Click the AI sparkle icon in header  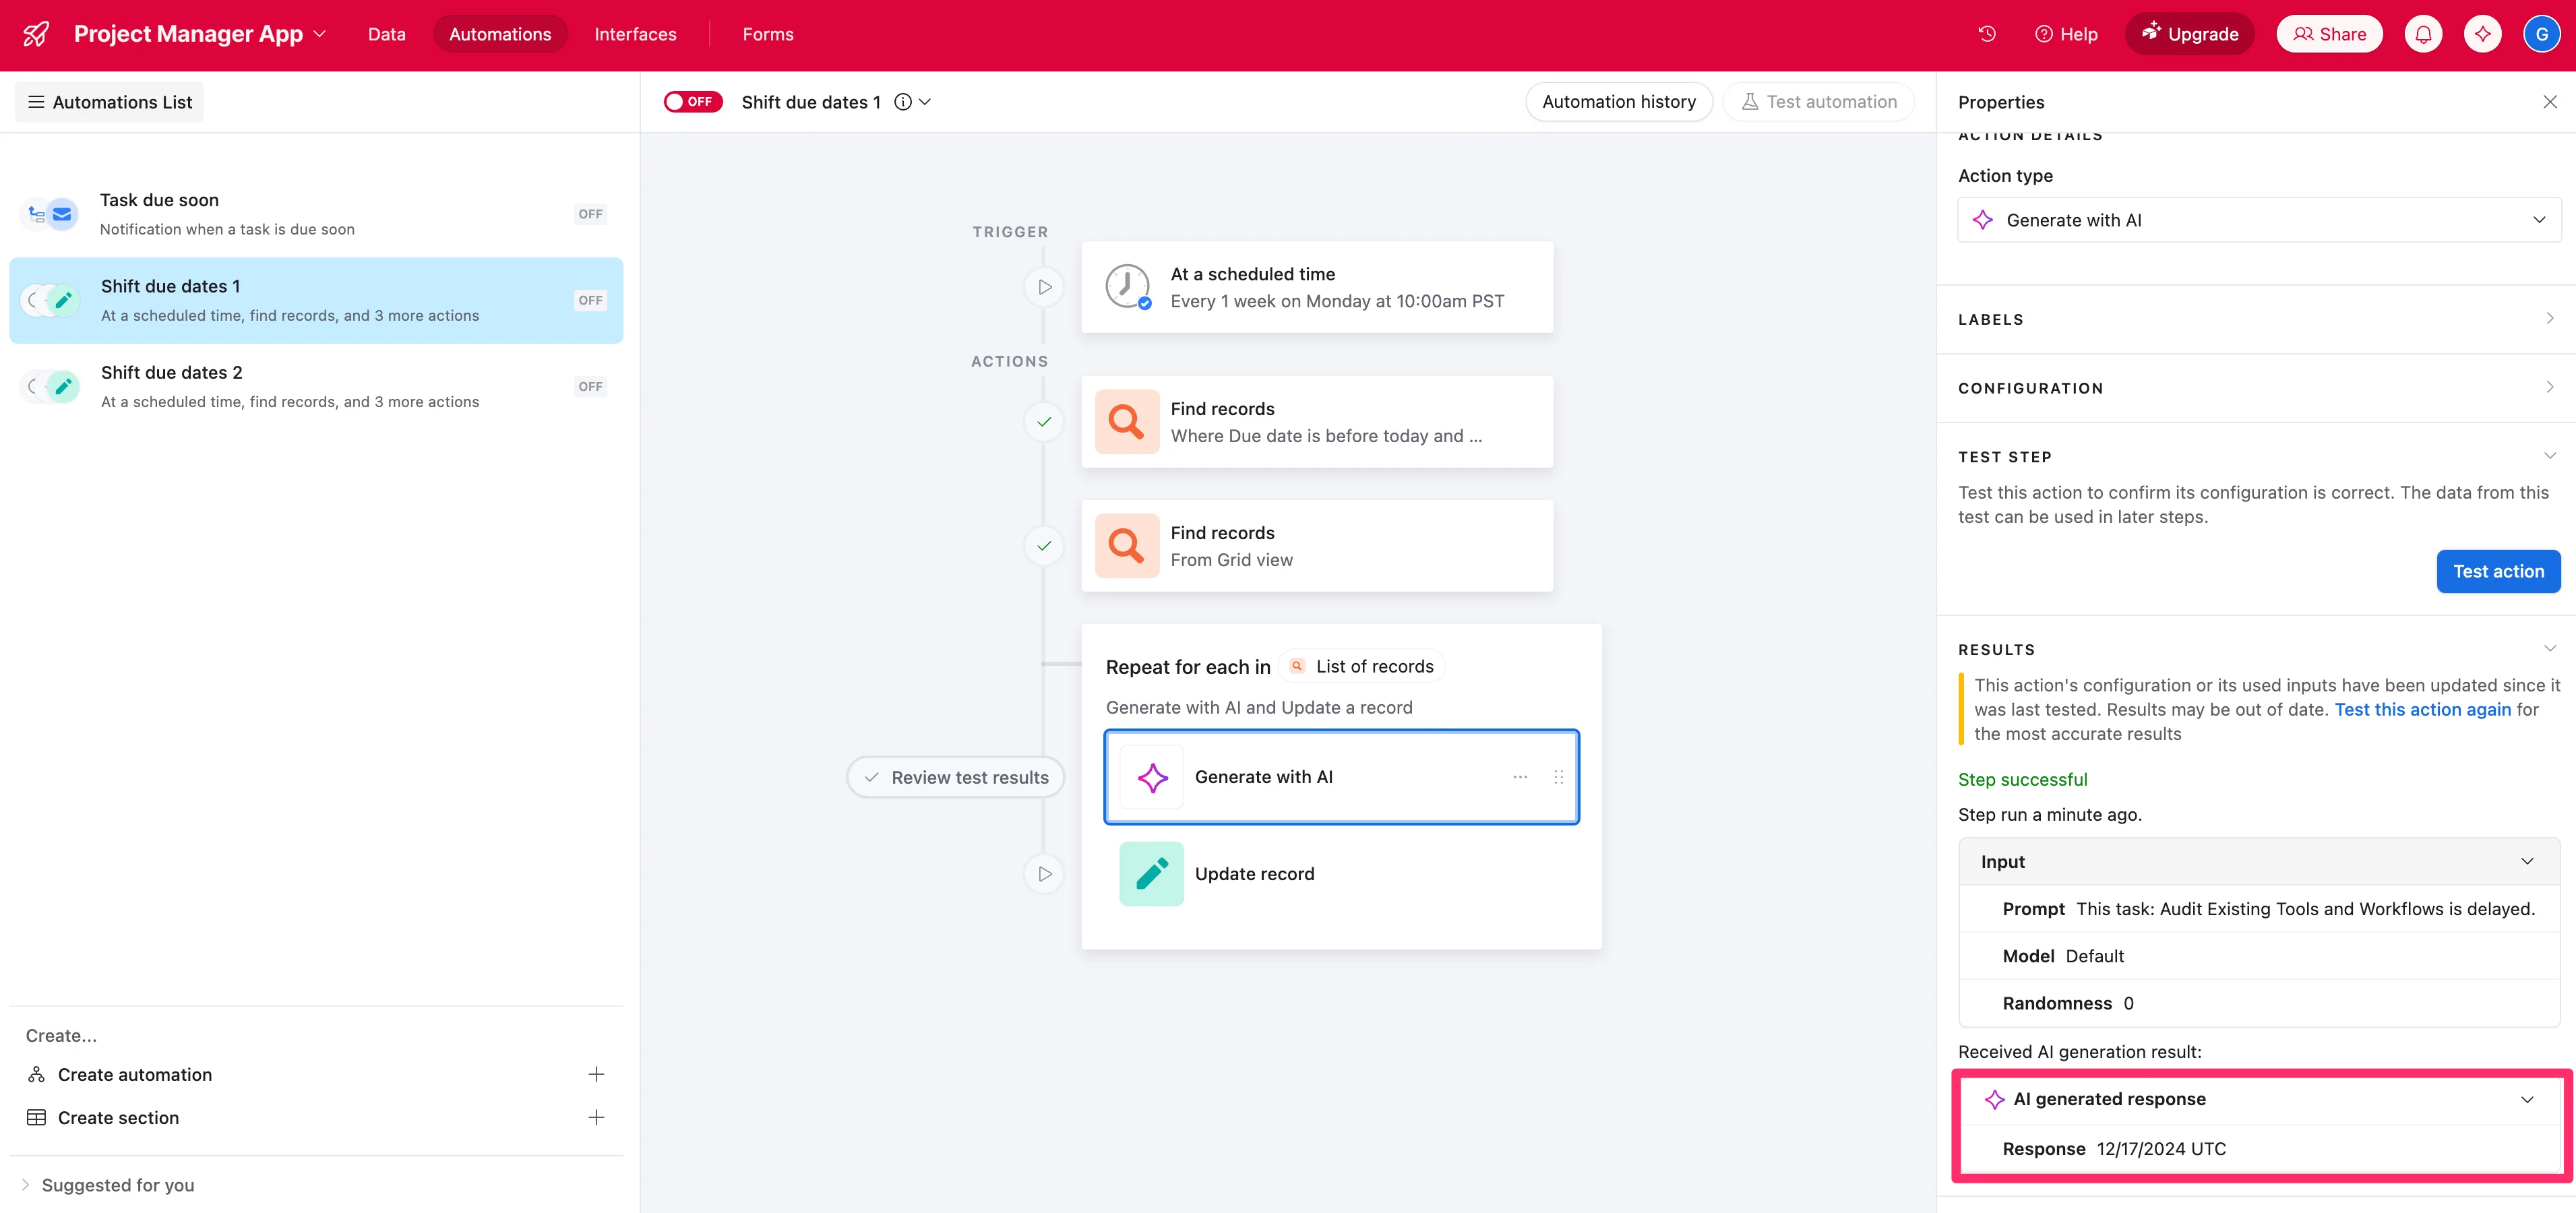pos(2482,34)
